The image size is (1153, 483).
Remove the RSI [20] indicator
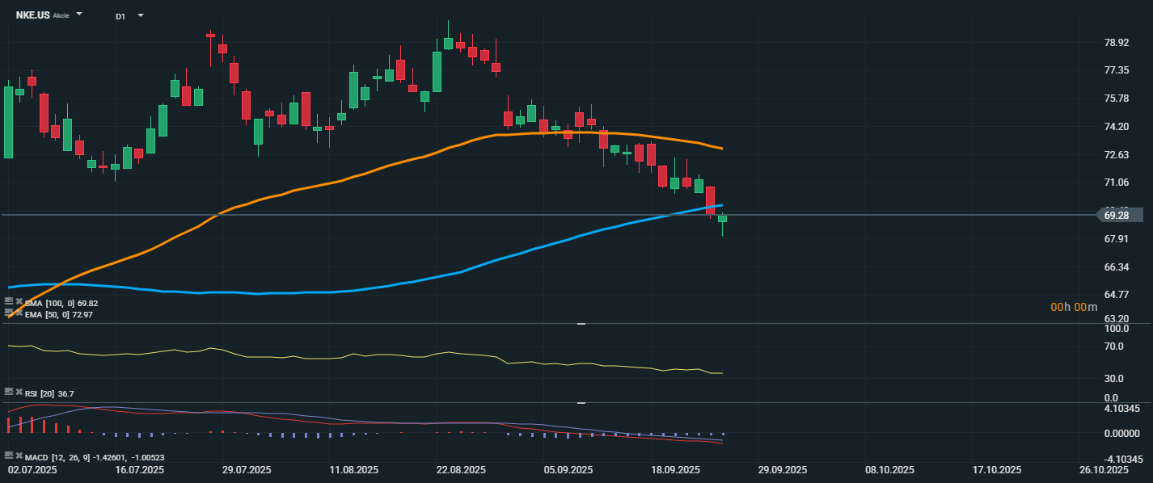[x=19, y=393]
